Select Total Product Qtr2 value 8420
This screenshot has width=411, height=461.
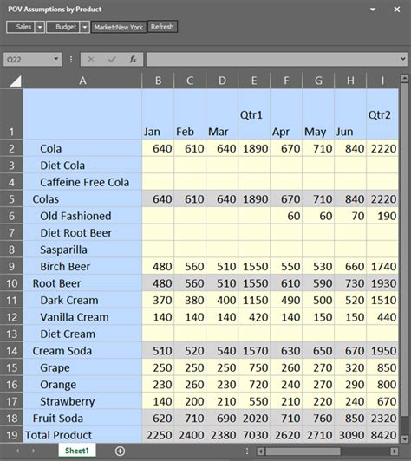tap(382, 435)
